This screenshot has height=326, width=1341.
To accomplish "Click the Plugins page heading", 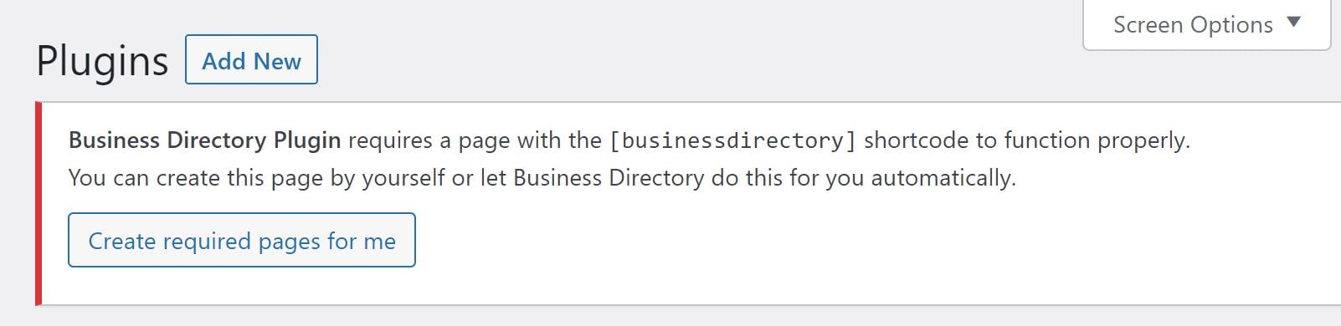I will 102,62.
